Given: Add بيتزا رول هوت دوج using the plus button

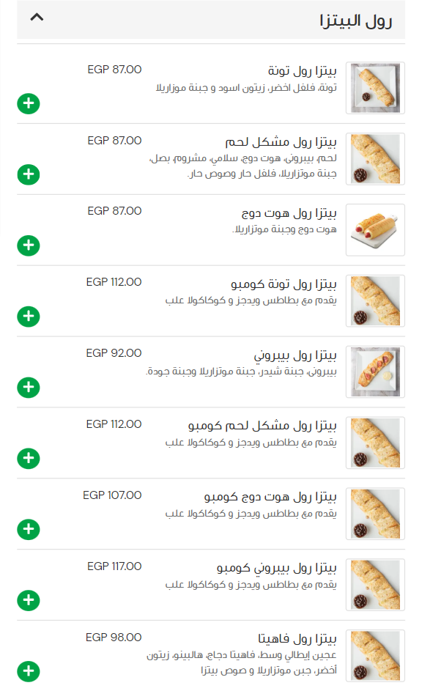Looking at the screenshot, I should pos(29,245).
